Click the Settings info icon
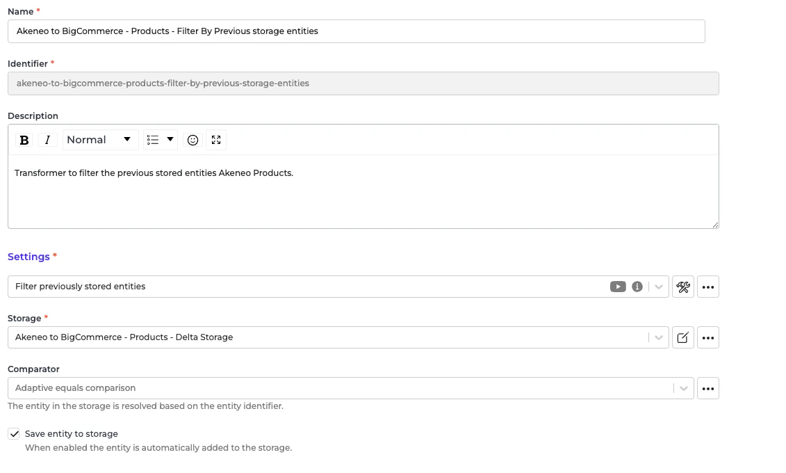786x473 pixels. tap(637, 287)
